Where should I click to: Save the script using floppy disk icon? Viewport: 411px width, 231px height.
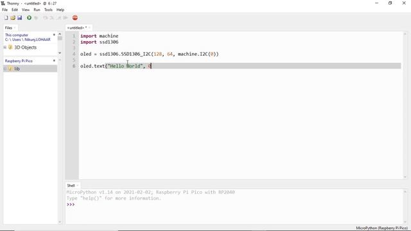[20, 18]
